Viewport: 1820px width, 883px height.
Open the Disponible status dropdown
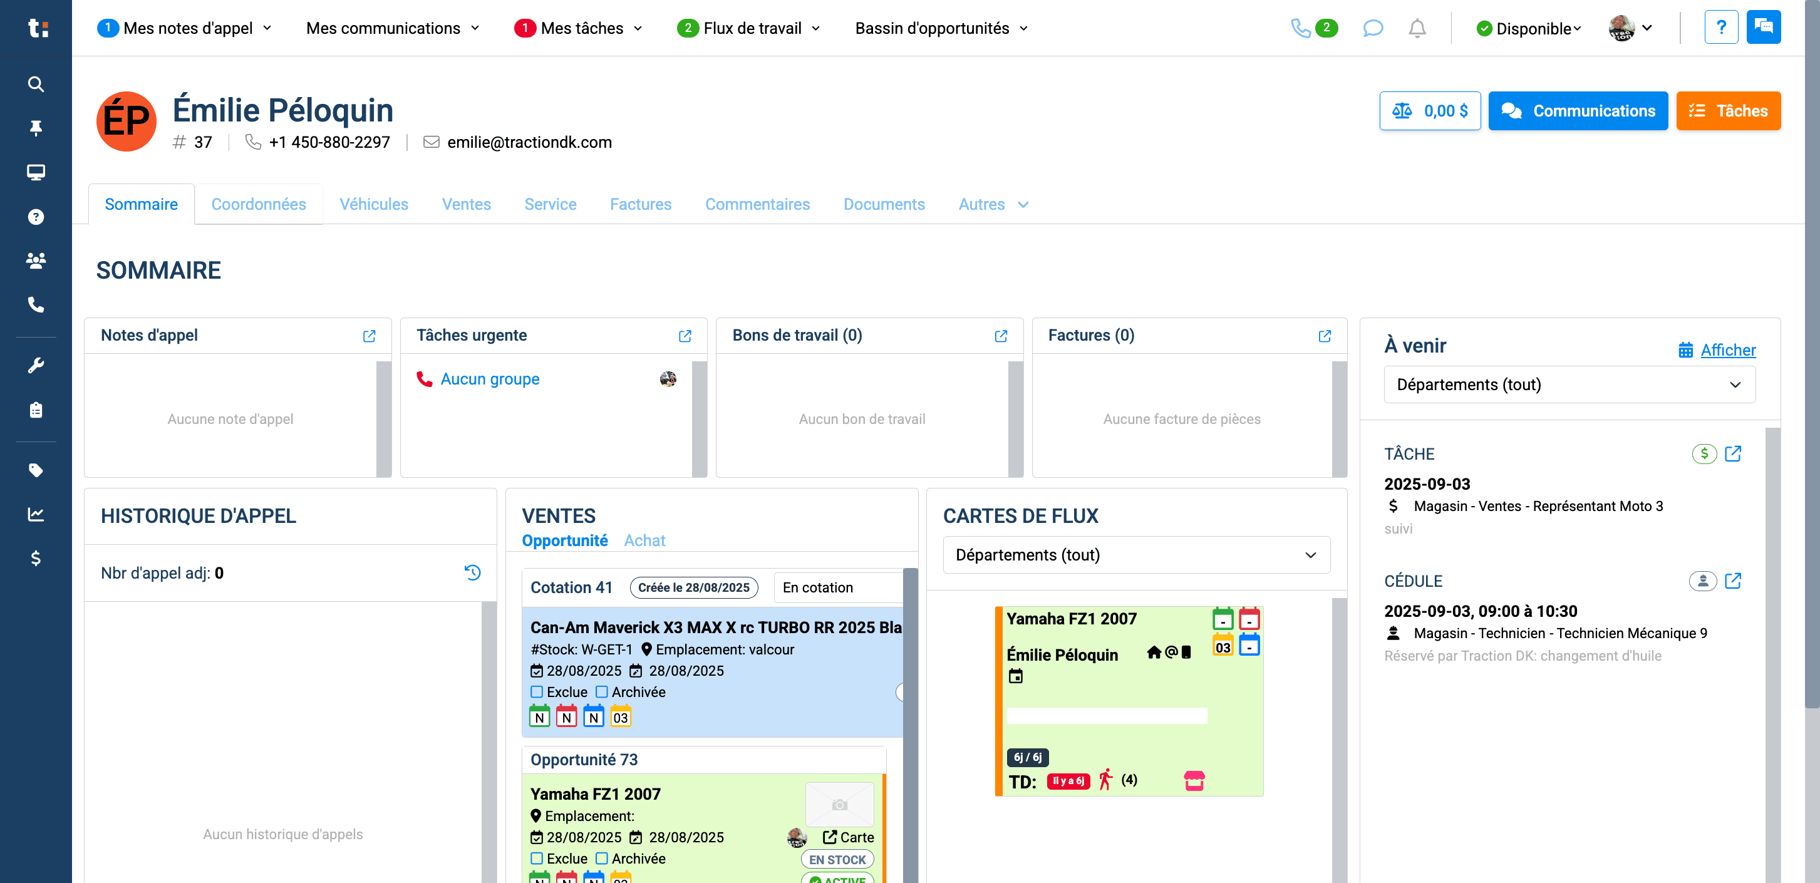pos(1528,28)
